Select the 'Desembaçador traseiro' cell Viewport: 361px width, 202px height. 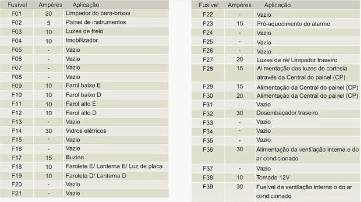point(287,113)
